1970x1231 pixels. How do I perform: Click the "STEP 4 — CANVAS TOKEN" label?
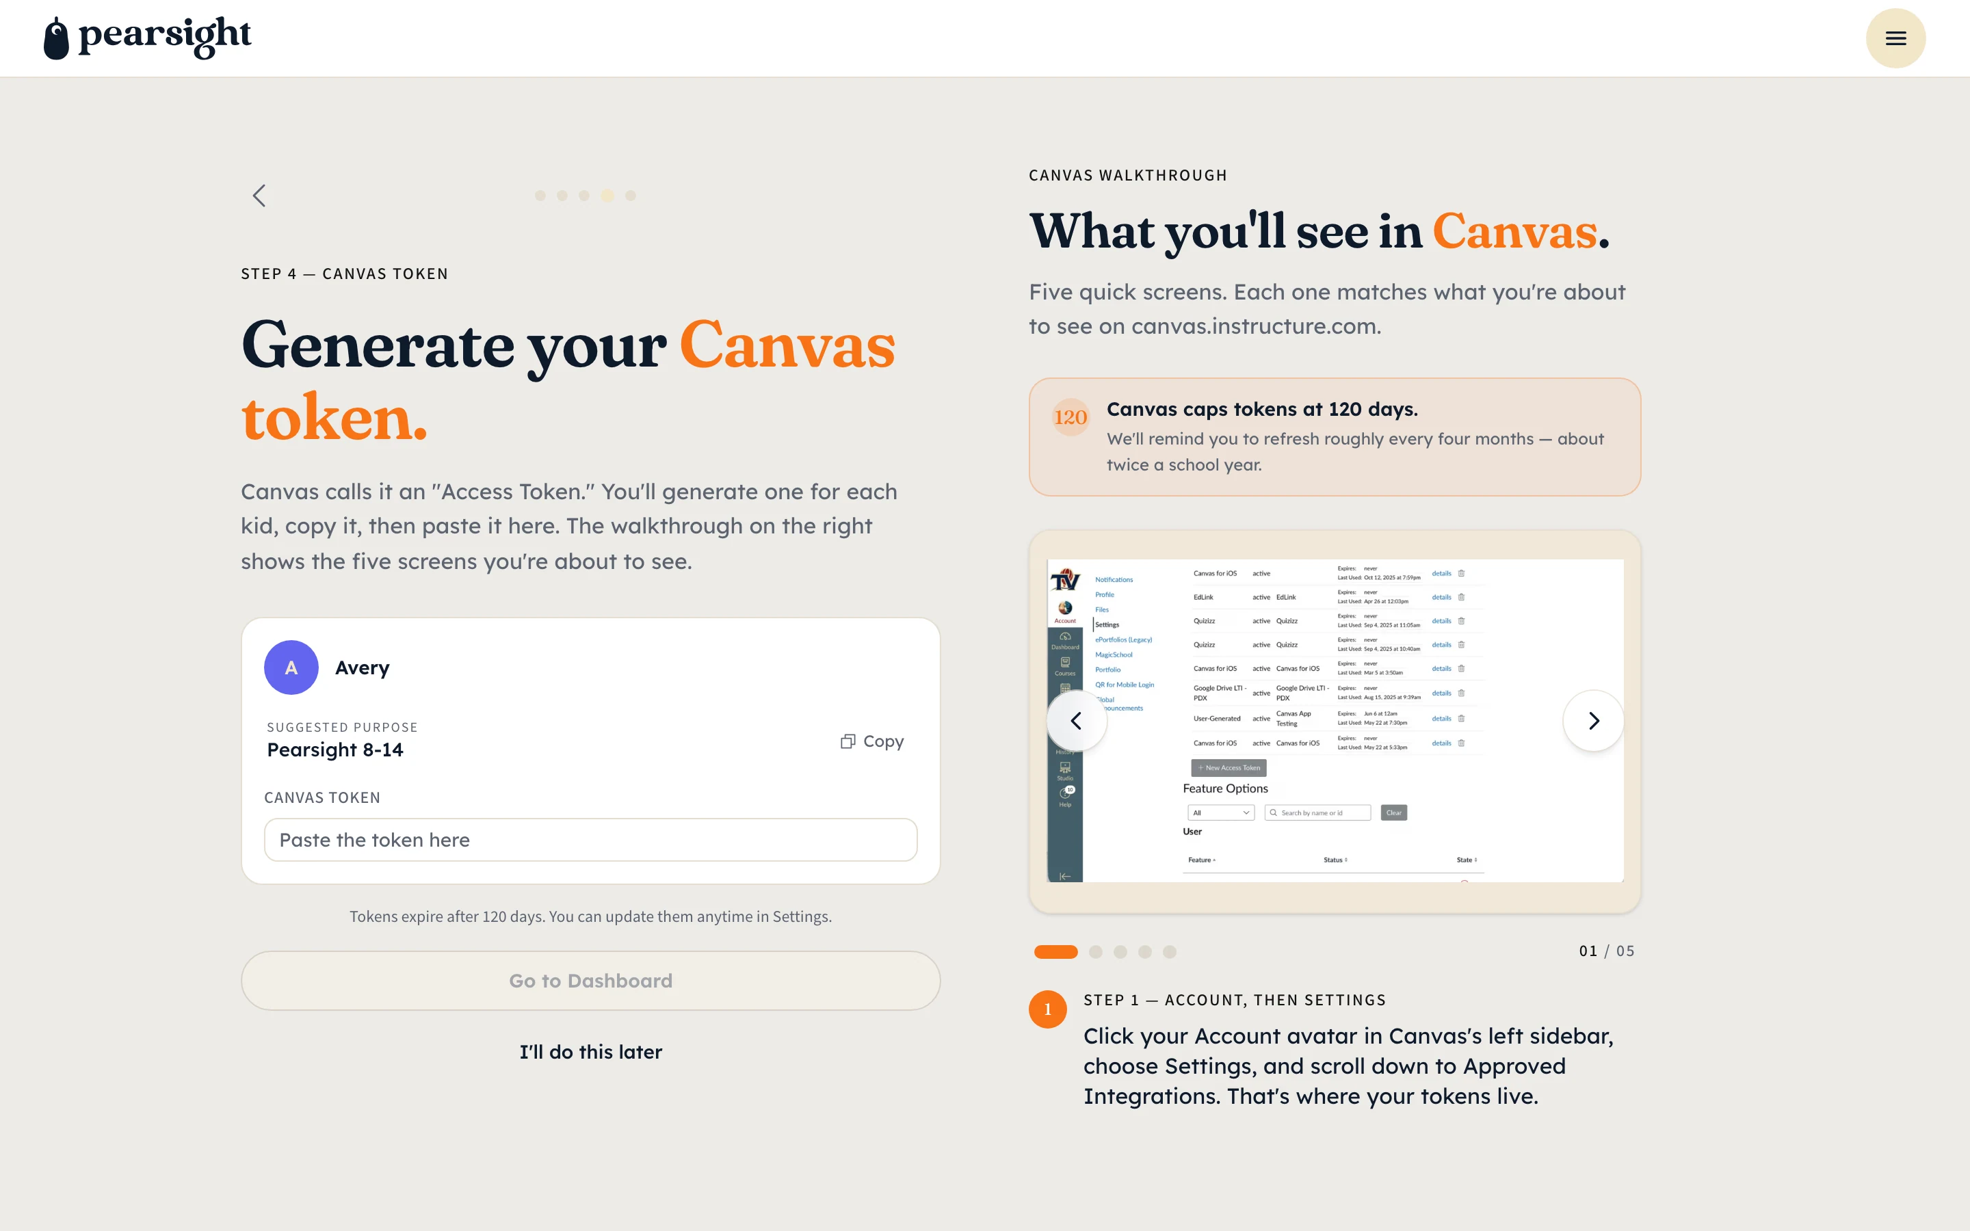point(344,274)
